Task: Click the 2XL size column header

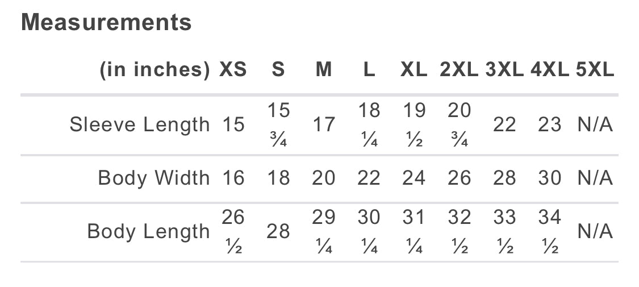Action: pyautogui.click(x=459, y=70)
